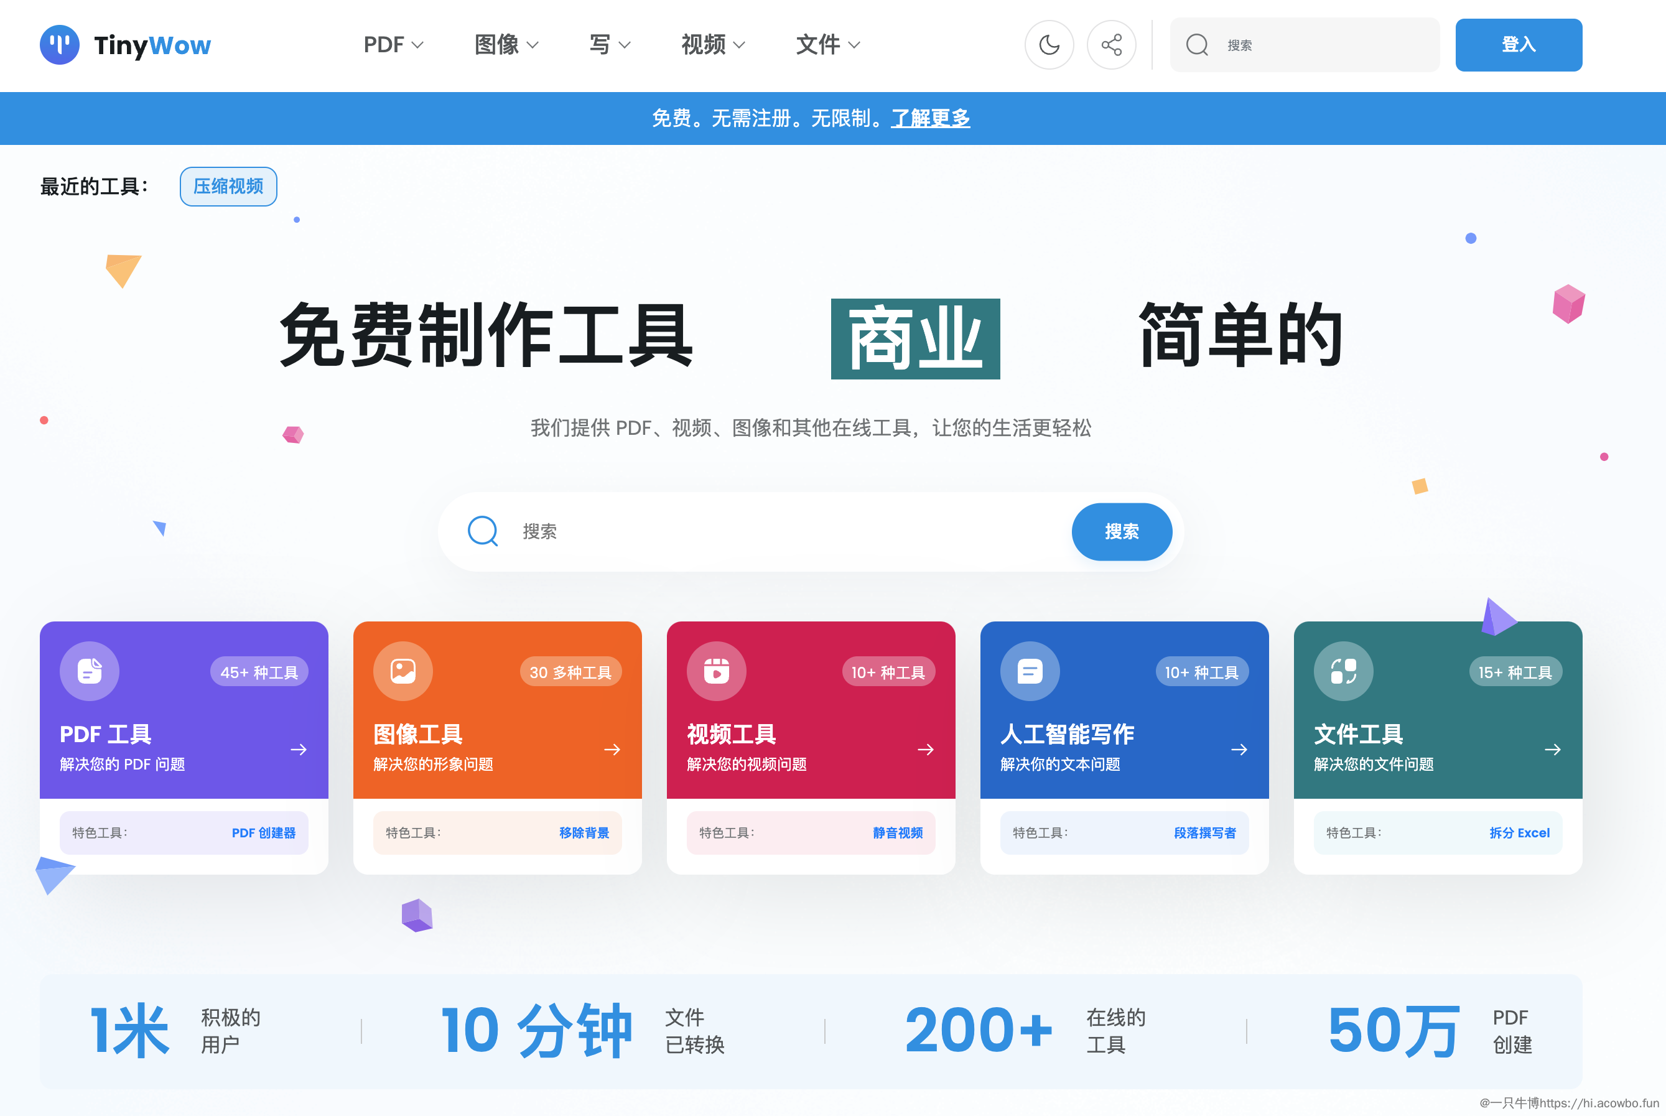
Task: Expand the PDF dropdown menu
Action: 394,45
